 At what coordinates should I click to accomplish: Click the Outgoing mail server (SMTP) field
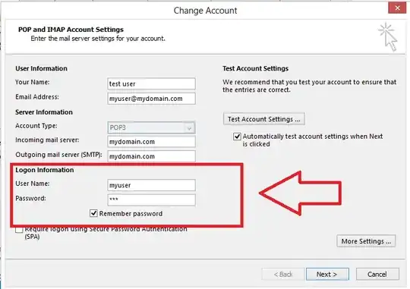[x=151, y=156]
